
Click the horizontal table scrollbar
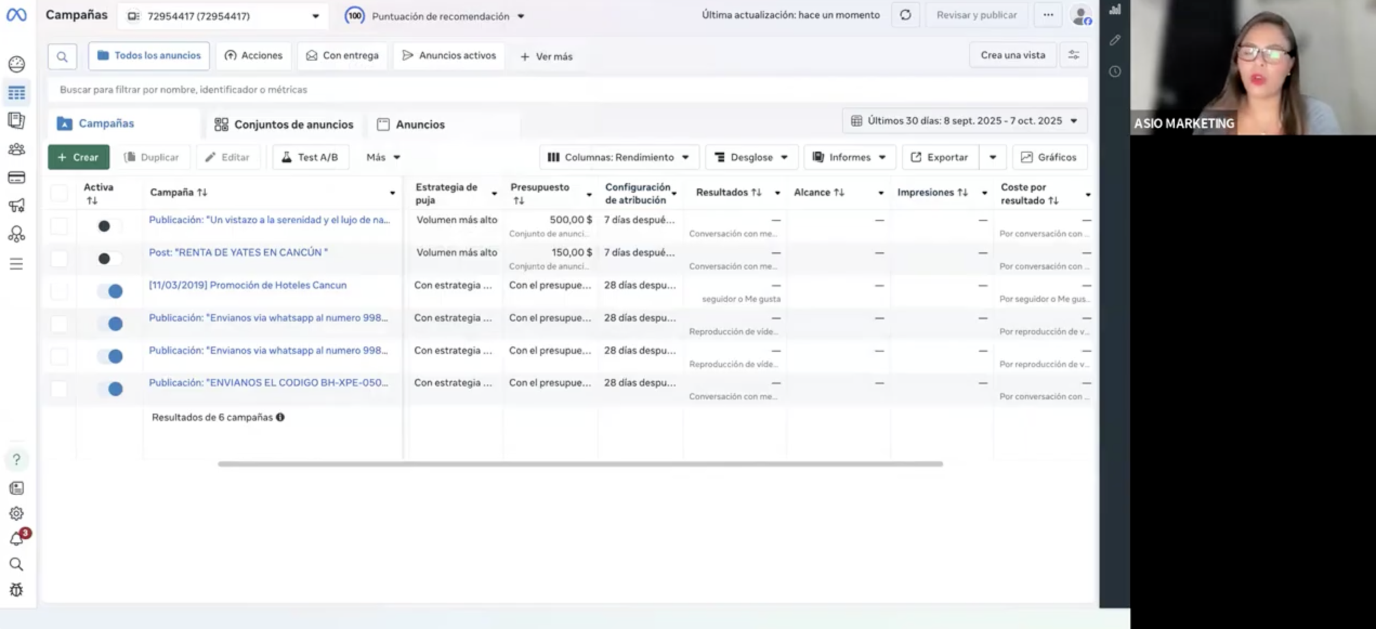pyautogui.click(x=580, y=464)
